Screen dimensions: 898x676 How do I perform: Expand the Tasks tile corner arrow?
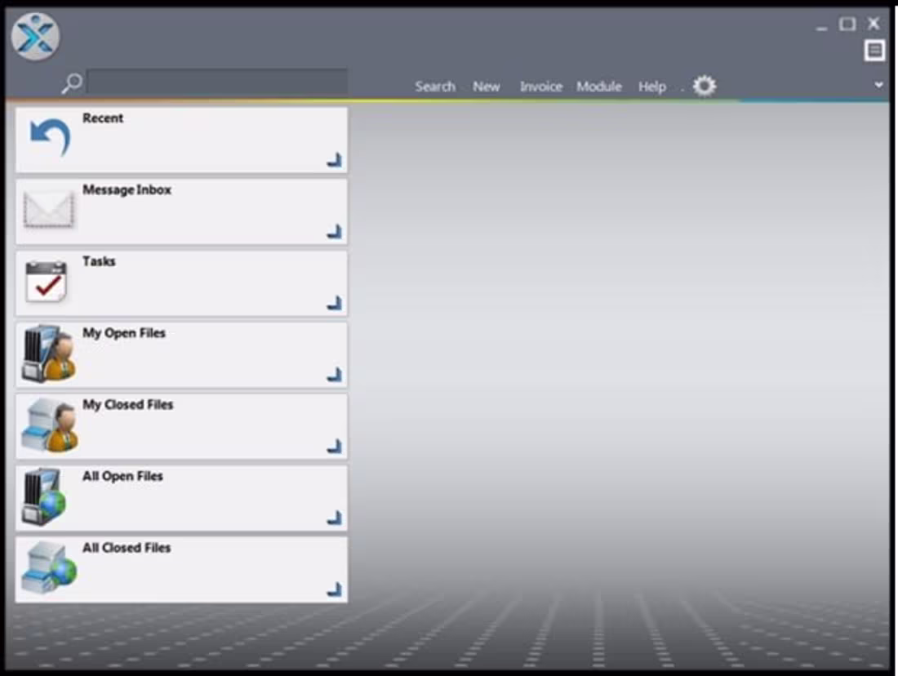[x=335, y=304]
